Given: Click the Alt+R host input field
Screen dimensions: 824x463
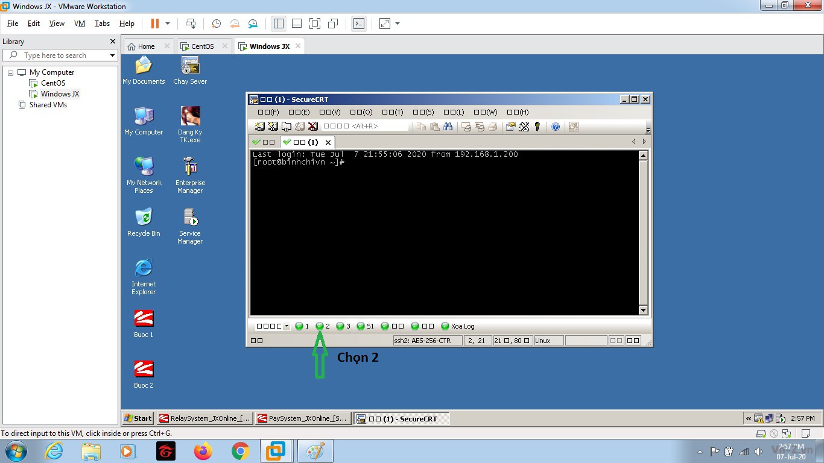Looking at the screenshot, I should (x=364, y=126).
